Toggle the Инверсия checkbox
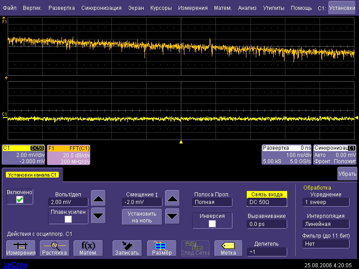 point(212,223)
